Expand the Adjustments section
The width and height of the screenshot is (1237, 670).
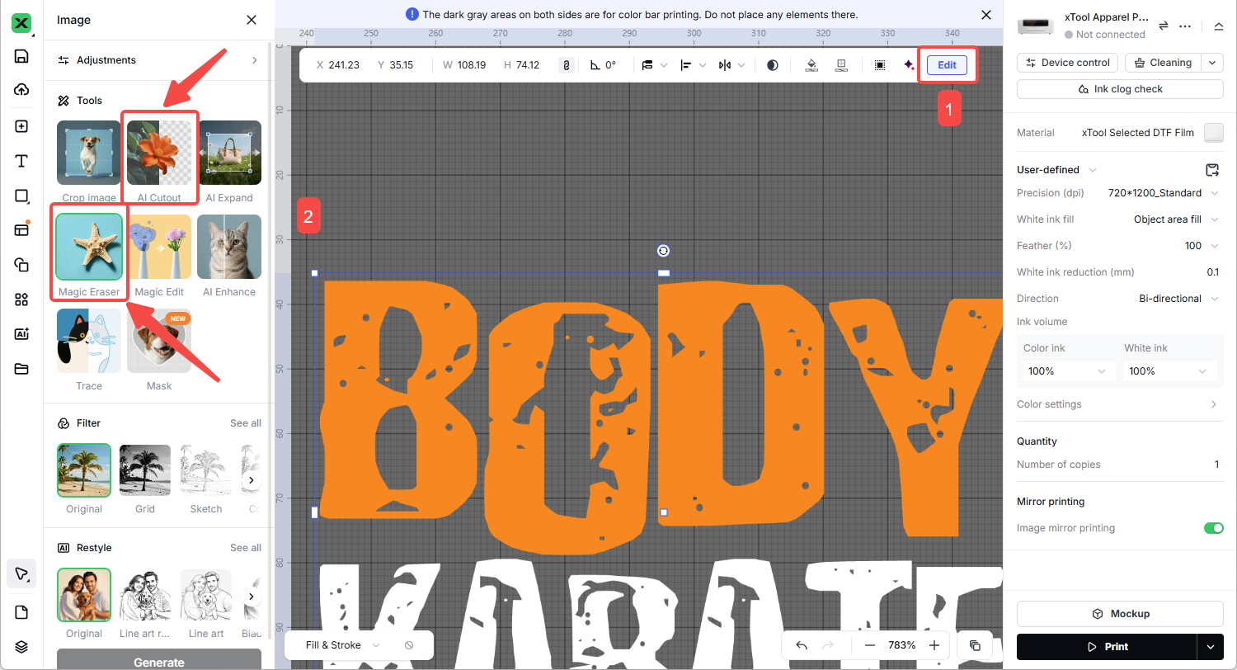click(158, 60)
